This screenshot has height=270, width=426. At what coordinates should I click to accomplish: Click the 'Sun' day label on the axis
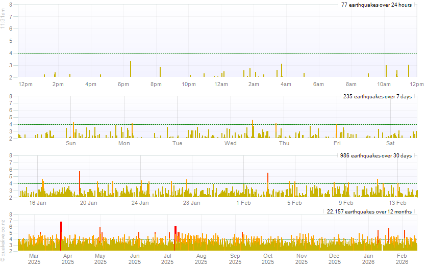click(71, 143)
